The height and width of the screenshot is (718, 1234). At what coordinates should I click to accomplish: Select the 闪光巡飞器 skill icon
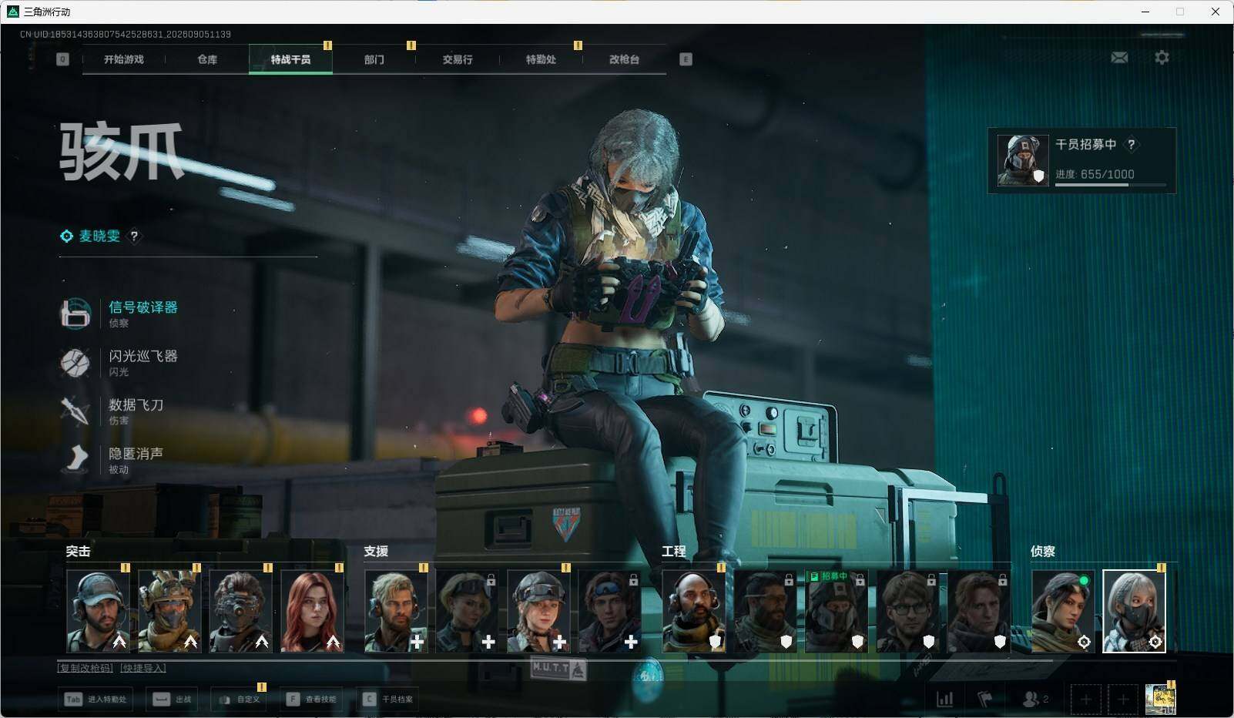click(x=75, y=362)
